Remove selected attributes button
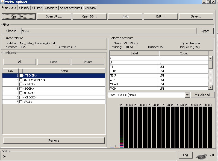The width and height of the screenshot is (218, 161). [x=54, y=140]
